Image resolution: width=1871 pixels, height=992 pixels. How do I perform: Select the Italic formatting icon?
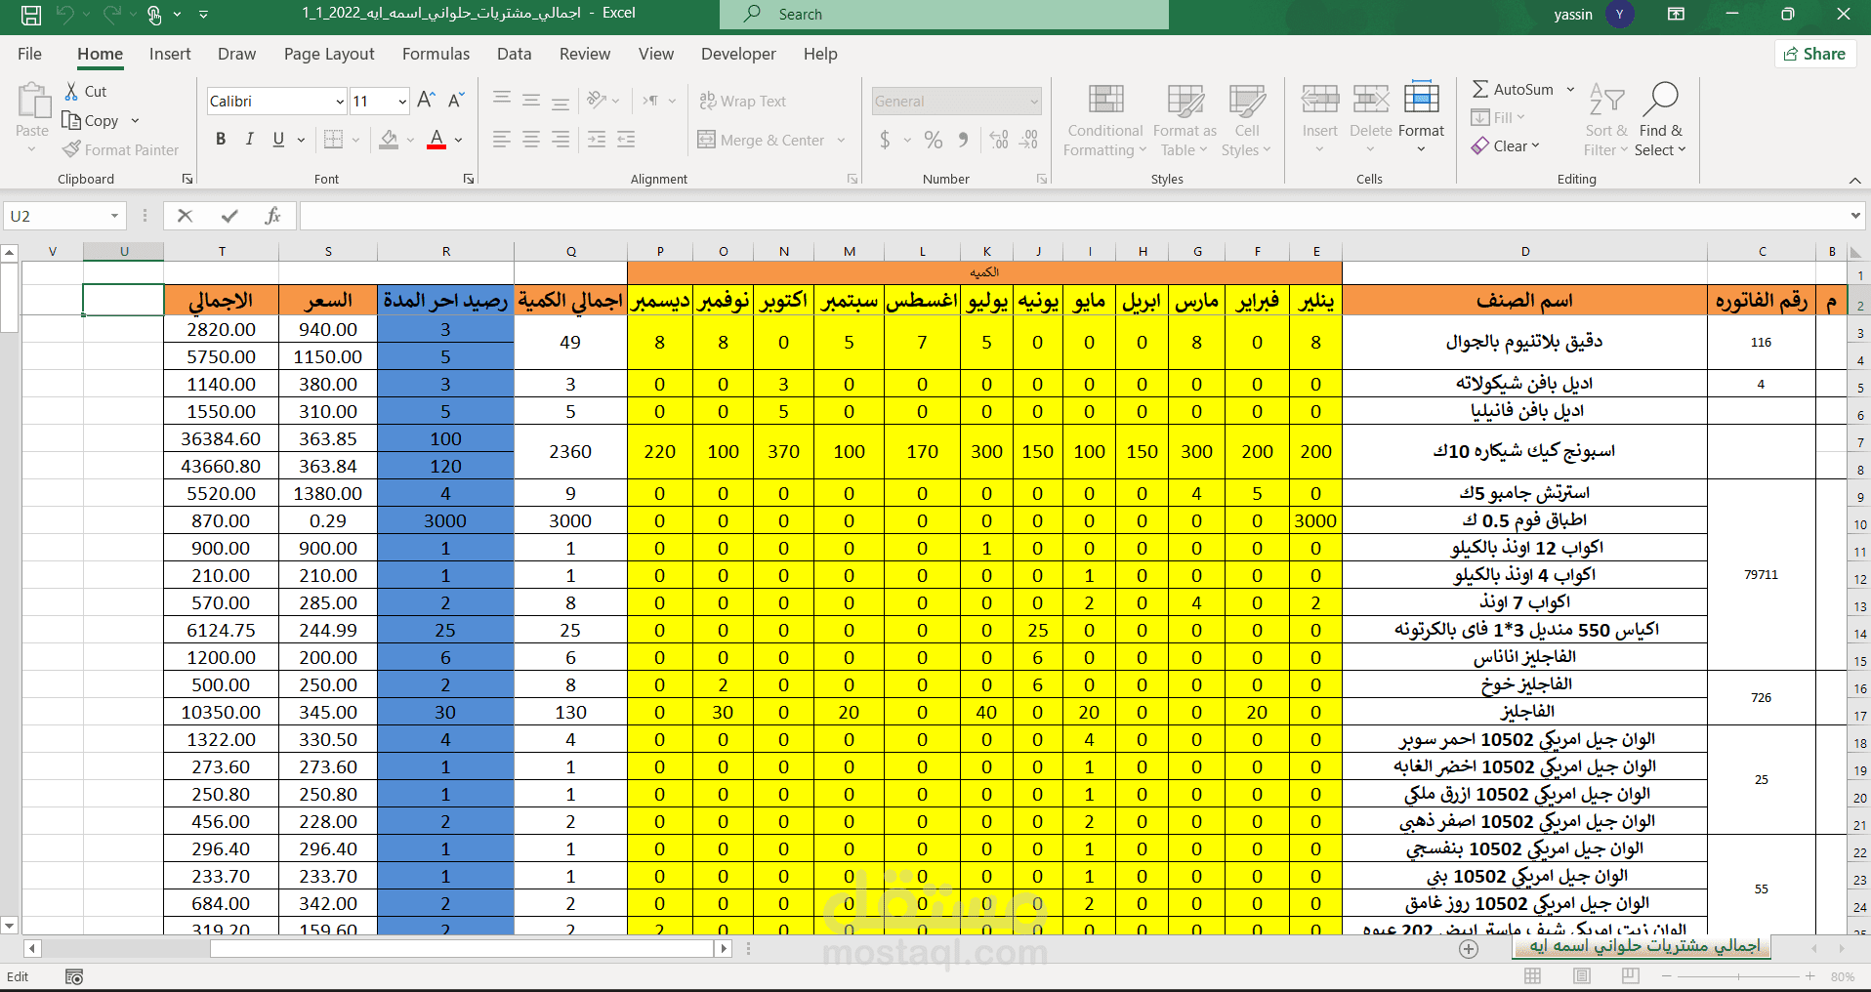[x=249, y=139]
